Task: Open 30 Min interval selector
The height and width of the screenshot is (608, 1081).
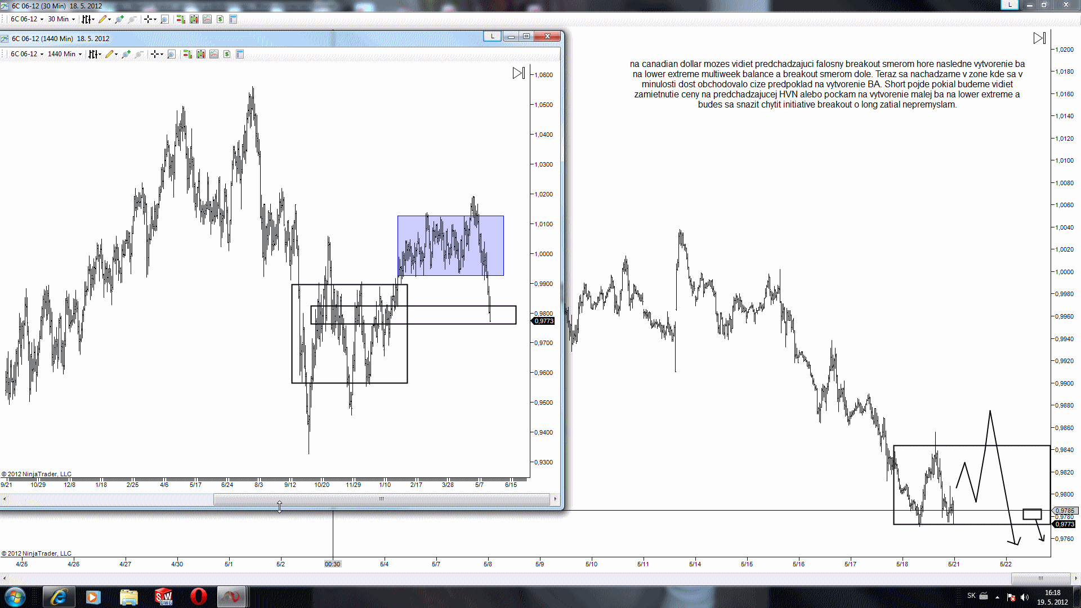Action: tap(61, 19)
